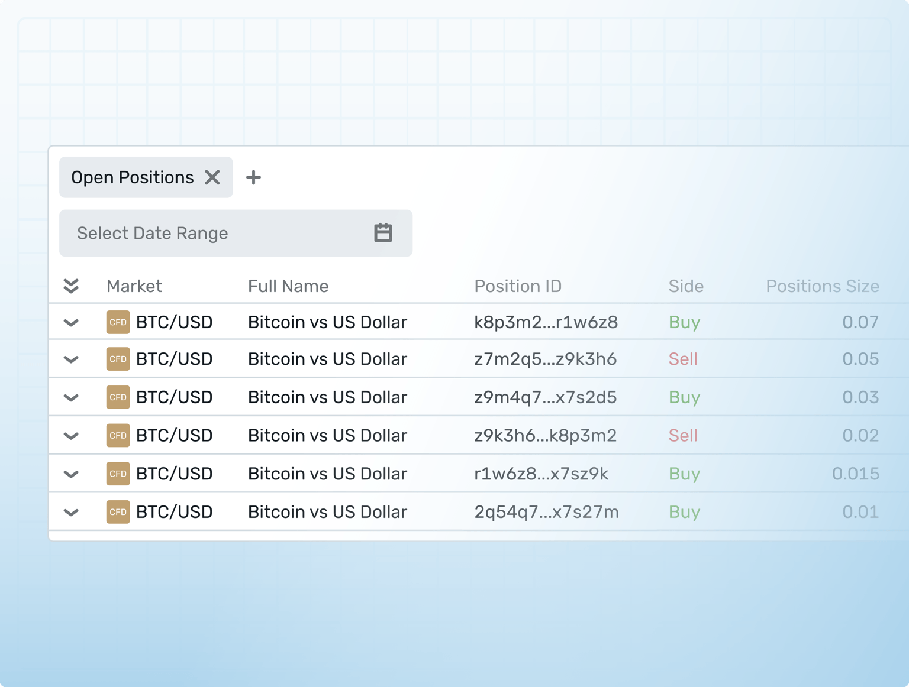Add a new tab with the plus icon

coord(253,177)
